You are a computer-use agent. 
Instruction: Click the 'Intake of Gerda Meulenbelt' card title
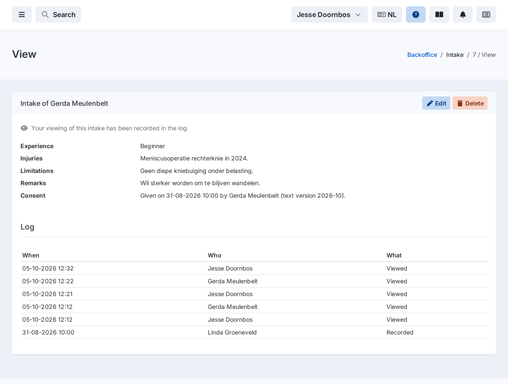coord(64,103)
